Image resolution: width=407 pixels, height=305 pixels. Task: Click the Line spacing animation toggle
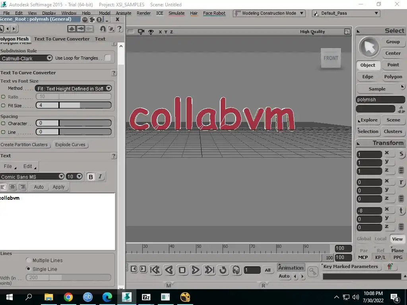(x=3, y=132)
